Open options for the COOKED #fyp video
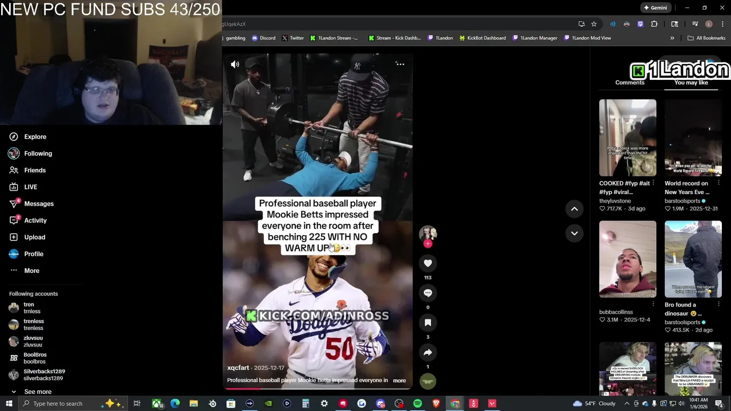 [653, 183]
